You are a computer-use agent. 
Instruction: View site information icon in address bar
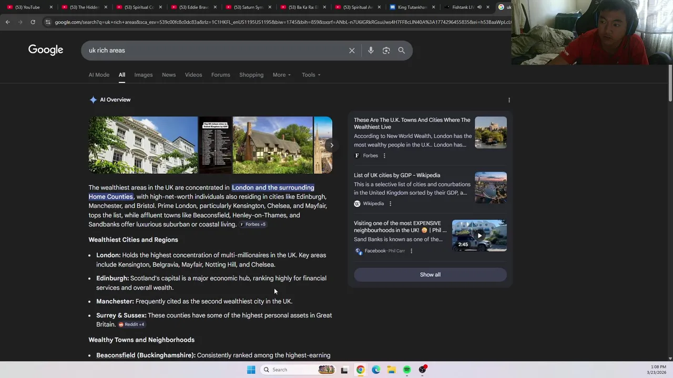coord(48,22)
